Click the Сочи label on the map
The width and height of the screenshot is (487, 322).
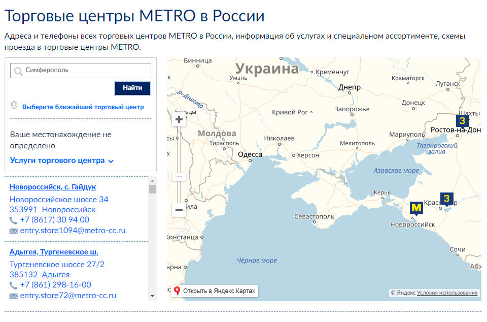tap(458, 249)
